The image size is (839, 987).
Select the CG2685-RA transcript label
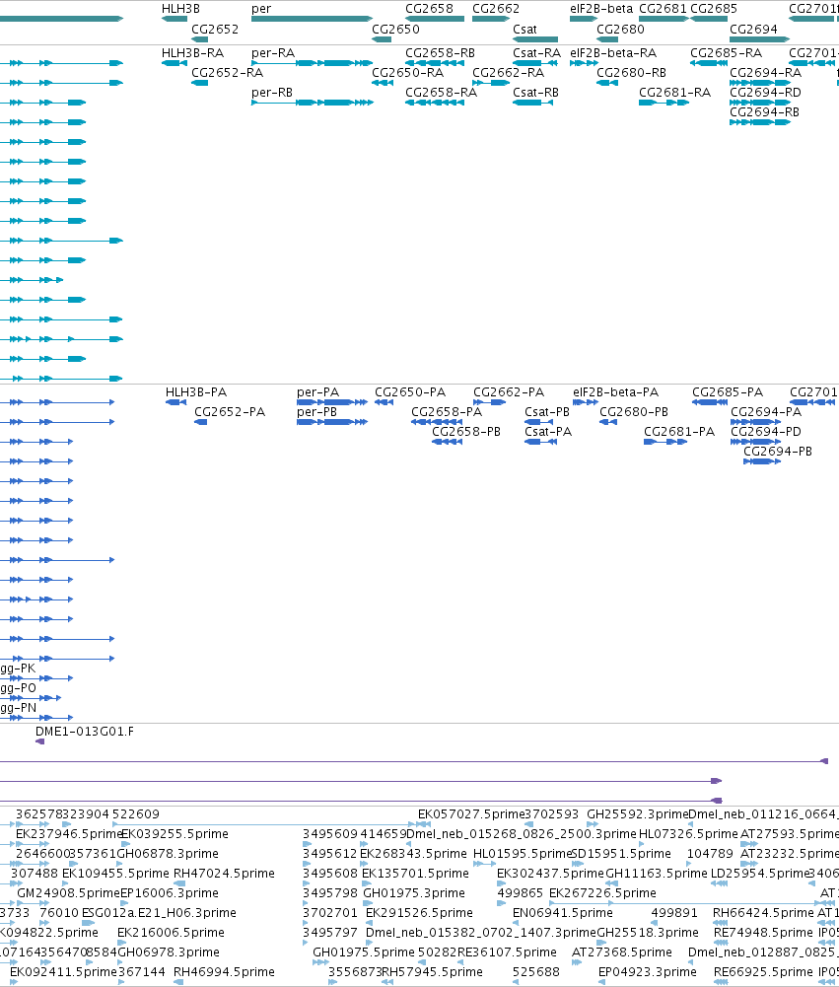coord(727,53)
